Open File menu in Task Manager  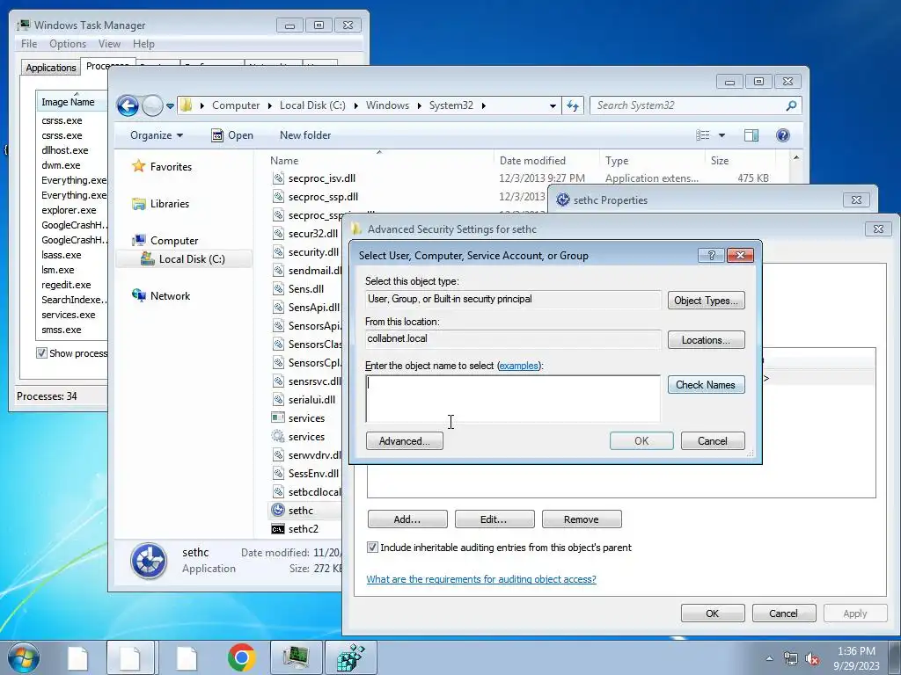coord(29,44)
